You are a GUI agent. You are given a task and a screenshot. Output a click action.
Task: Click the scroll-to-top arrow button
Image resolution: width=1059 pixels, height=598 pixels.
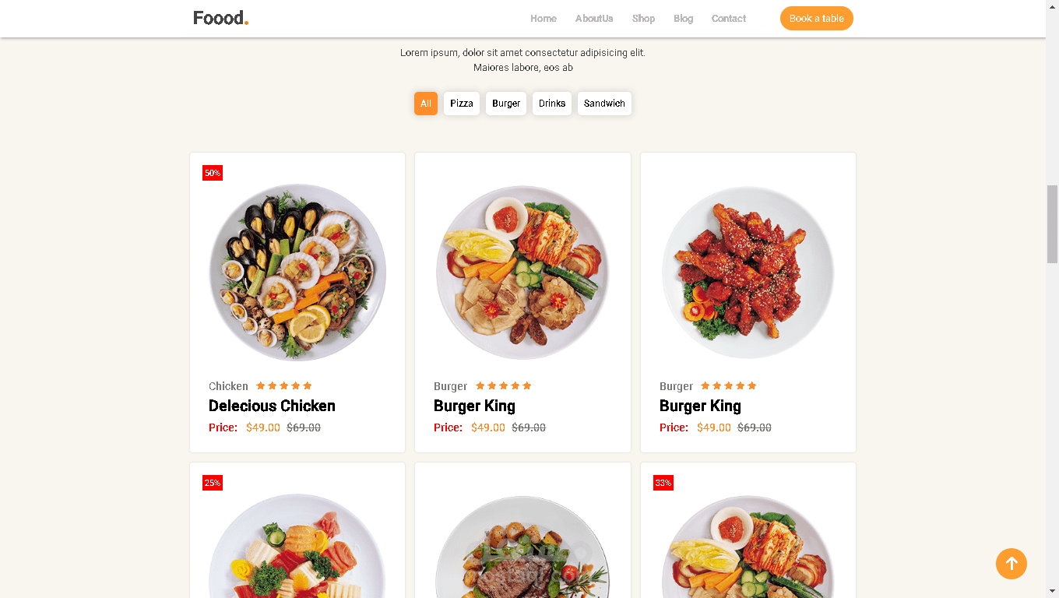pyautogui.click(x=1011, y=564)
